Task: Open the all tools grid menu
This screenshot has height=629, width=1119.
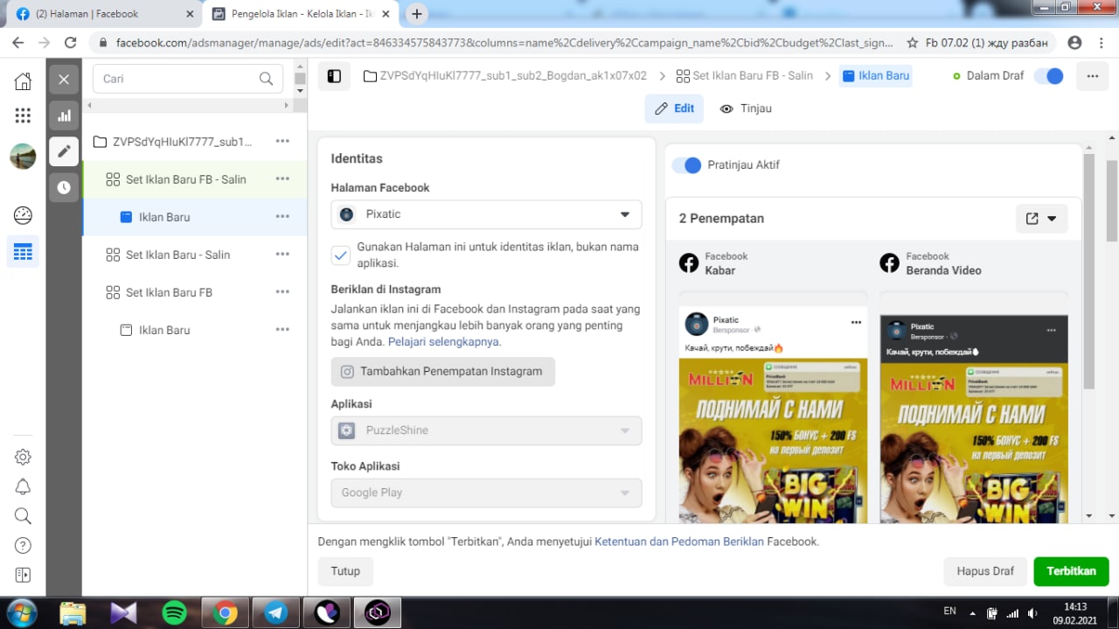Action: click(23, 115)
